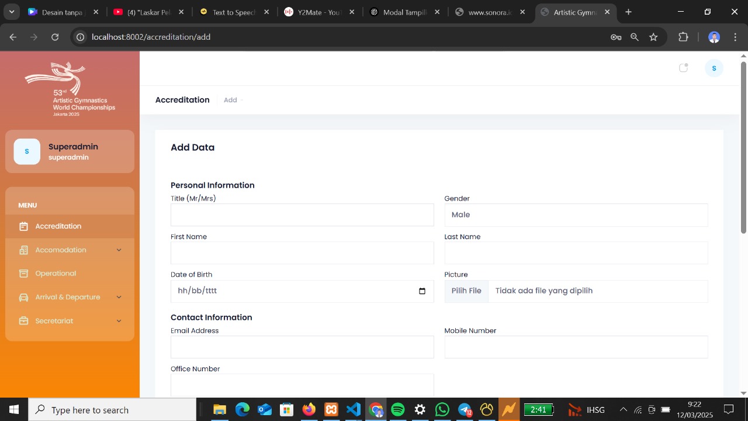748x421 pixels.
Task: Open the Gender dropdown showing Male
Action: pos(576,215)
